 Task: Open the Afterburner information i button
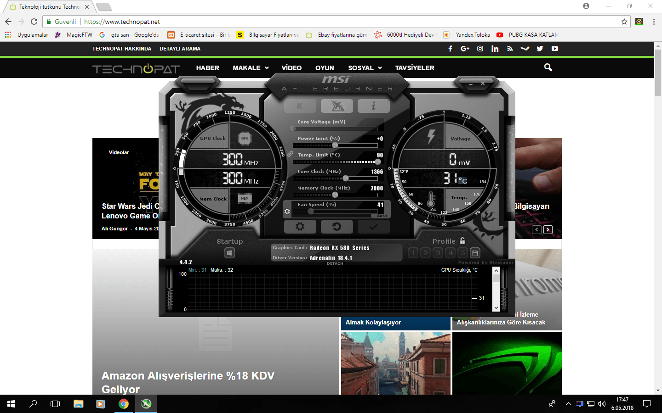(x=373, y=106)
